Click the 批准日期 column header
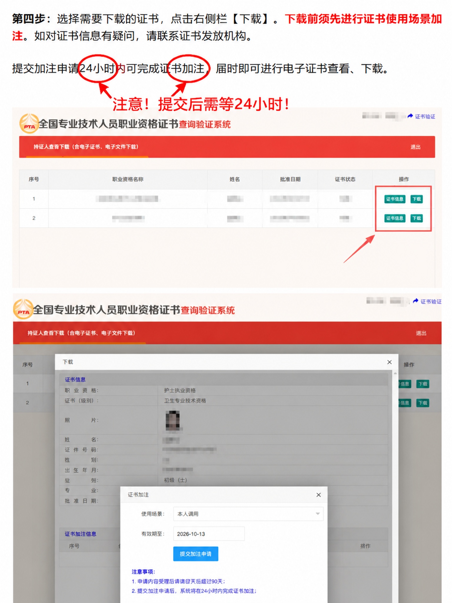Image resolution: width=452 pixels, height=603 pixels. point(290,179)
